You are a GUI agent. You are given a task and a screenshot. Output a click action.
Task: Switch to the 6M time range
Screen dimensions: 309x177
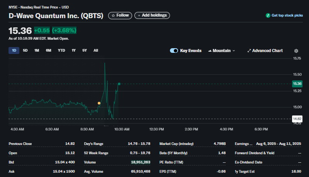pyautogui.click(x=49, y=51)
